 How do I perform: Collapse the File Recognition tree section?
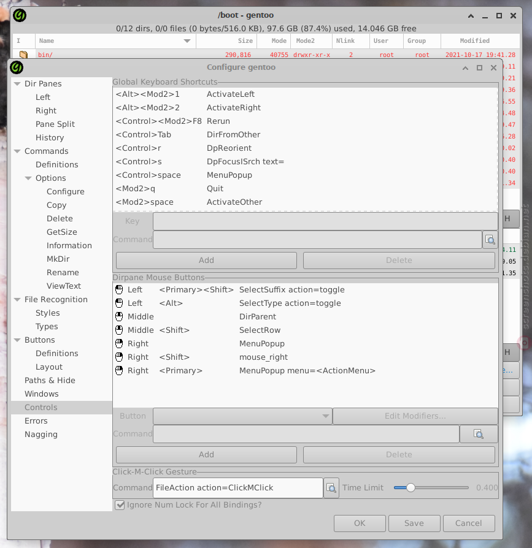click(x=17, y=300)
